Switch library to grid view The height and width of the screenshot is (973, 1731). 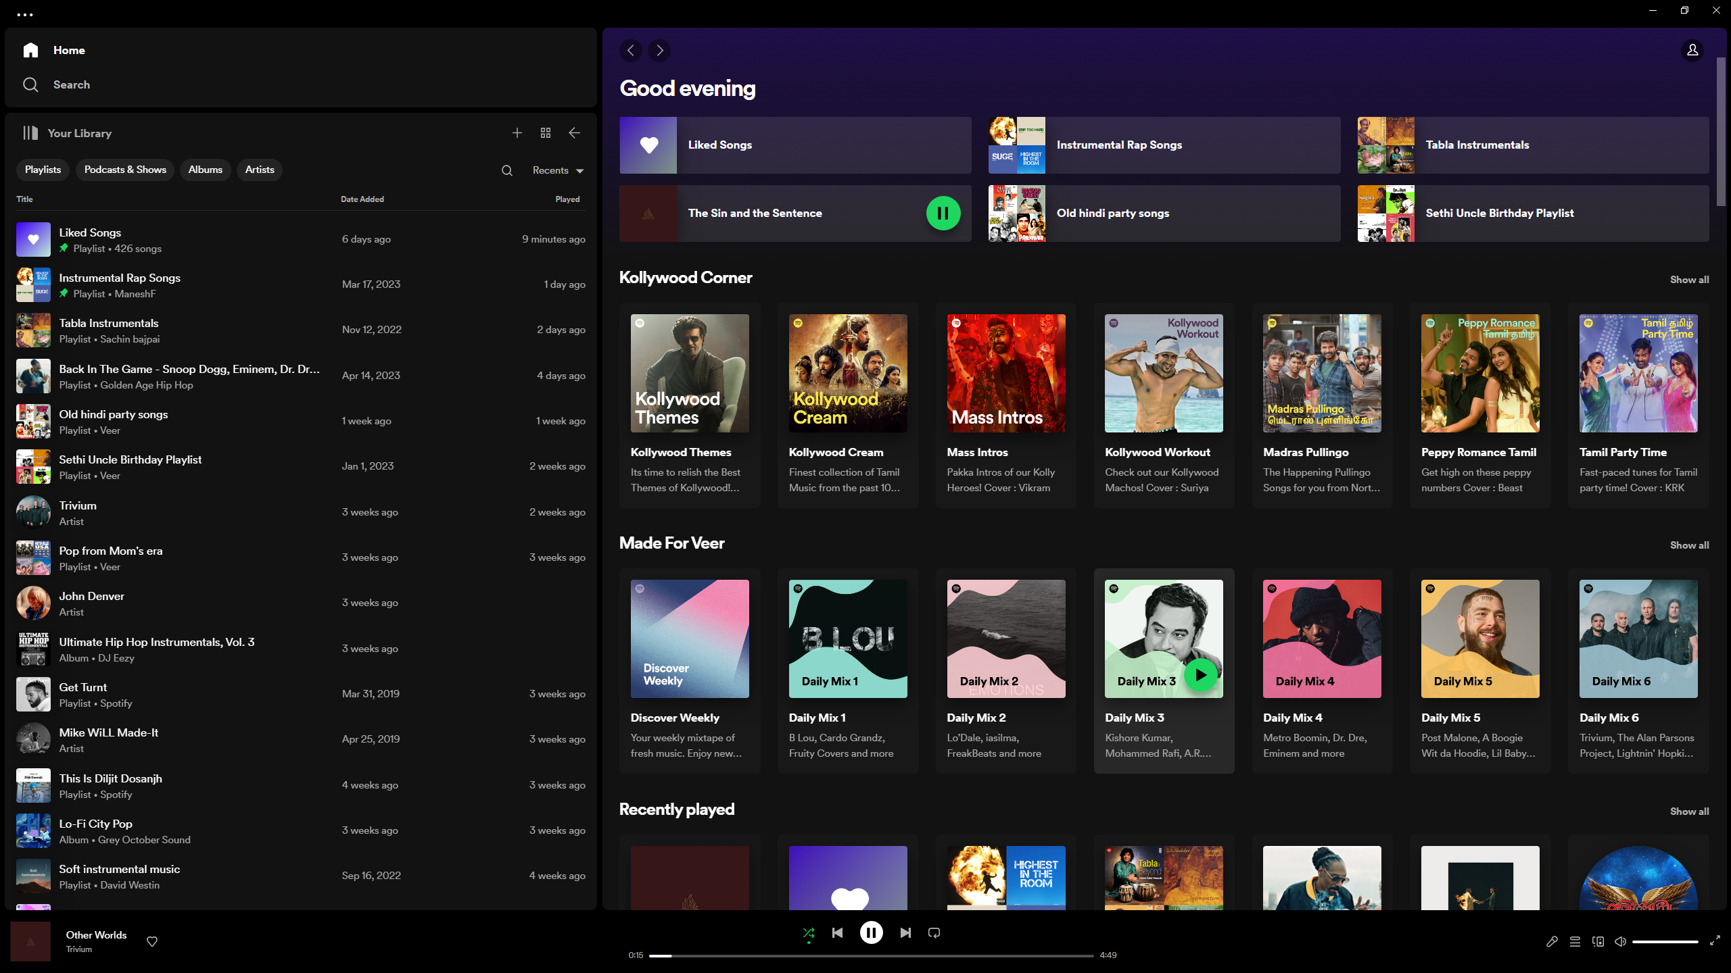pos(546,133)
